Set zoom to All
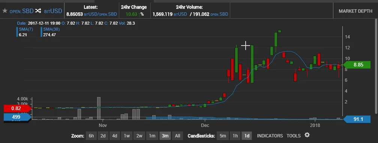The image size is (378, 143). tap(178, 136)
